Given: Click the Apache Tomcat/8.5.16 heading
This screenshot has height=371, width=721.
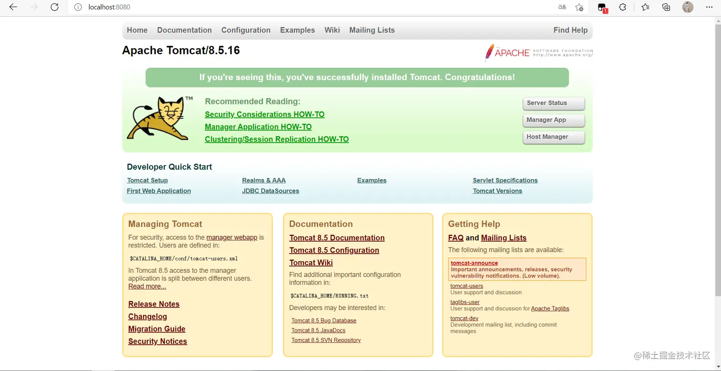Looking at the screenshot, I should coord(181,51).
